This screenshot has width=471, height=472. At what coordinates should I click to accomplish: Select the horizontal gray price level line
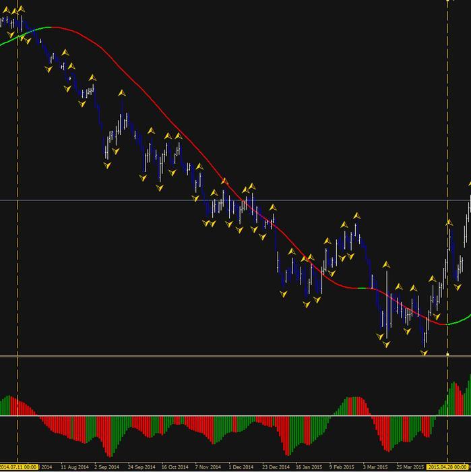click(x=236, y=200)
